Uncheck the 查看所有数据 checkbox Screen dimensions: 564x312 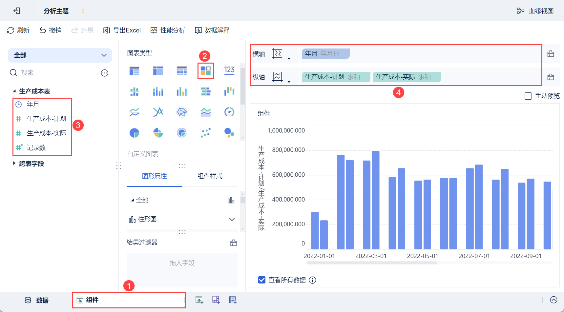261,280
